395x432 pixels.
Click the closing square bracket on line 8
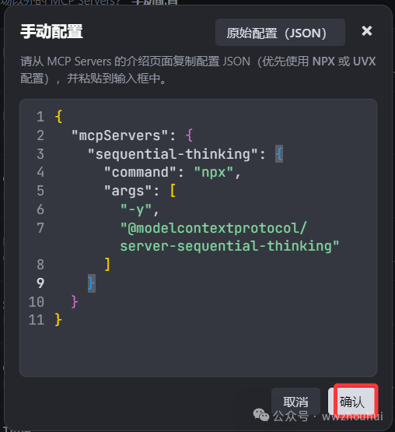107,265
